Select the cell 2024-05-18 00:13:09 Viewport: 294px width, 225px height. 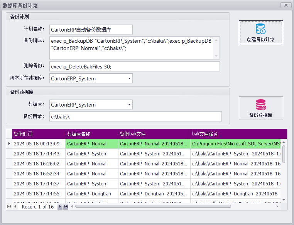(39, 144)
